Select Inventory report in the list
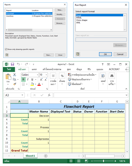132x166 pixels. coord(29,16)
